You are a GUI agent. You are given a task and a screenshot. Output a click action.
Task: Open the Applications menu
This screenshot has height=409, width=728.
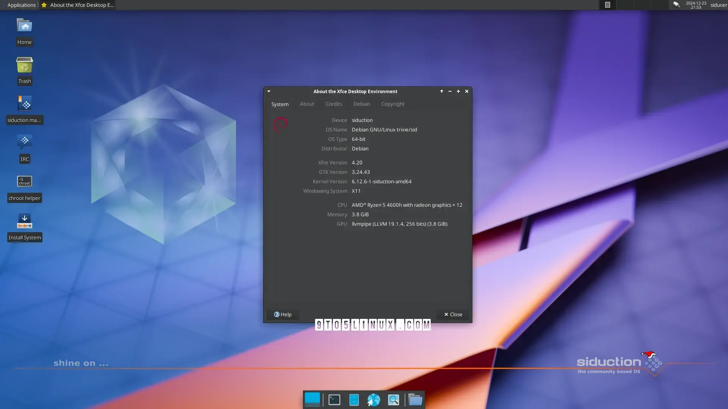pos(20,5)
